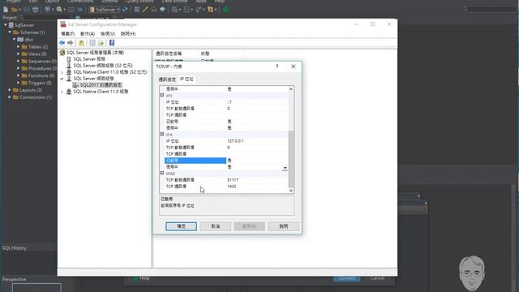Collapse the IPAll property group
This screenshot has width=519, height=292.
[x=162, y=173]
